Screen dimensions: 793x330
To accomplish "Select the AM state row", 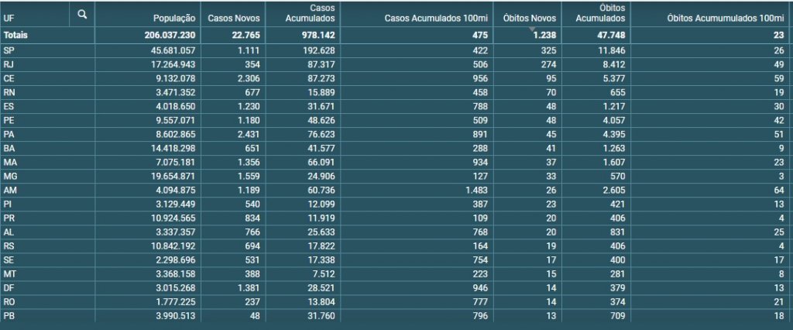I will [x=395, y=191].
